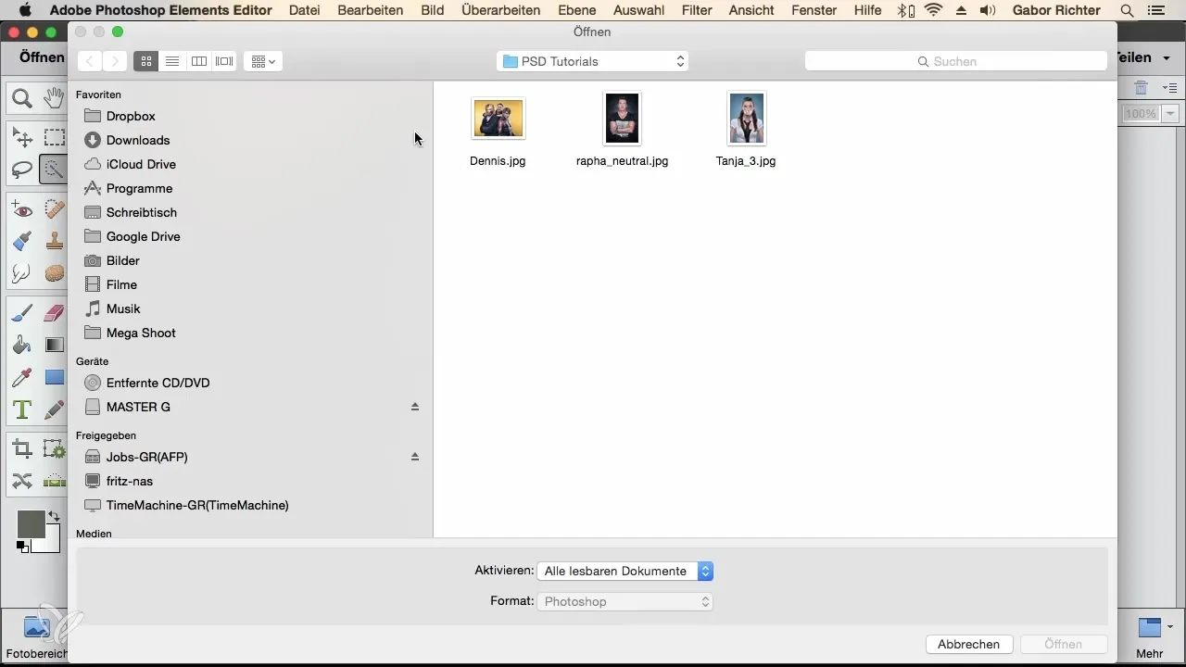Activate the Recompose tool
This screenshot has height=667, width=1186.
[54, 450]
